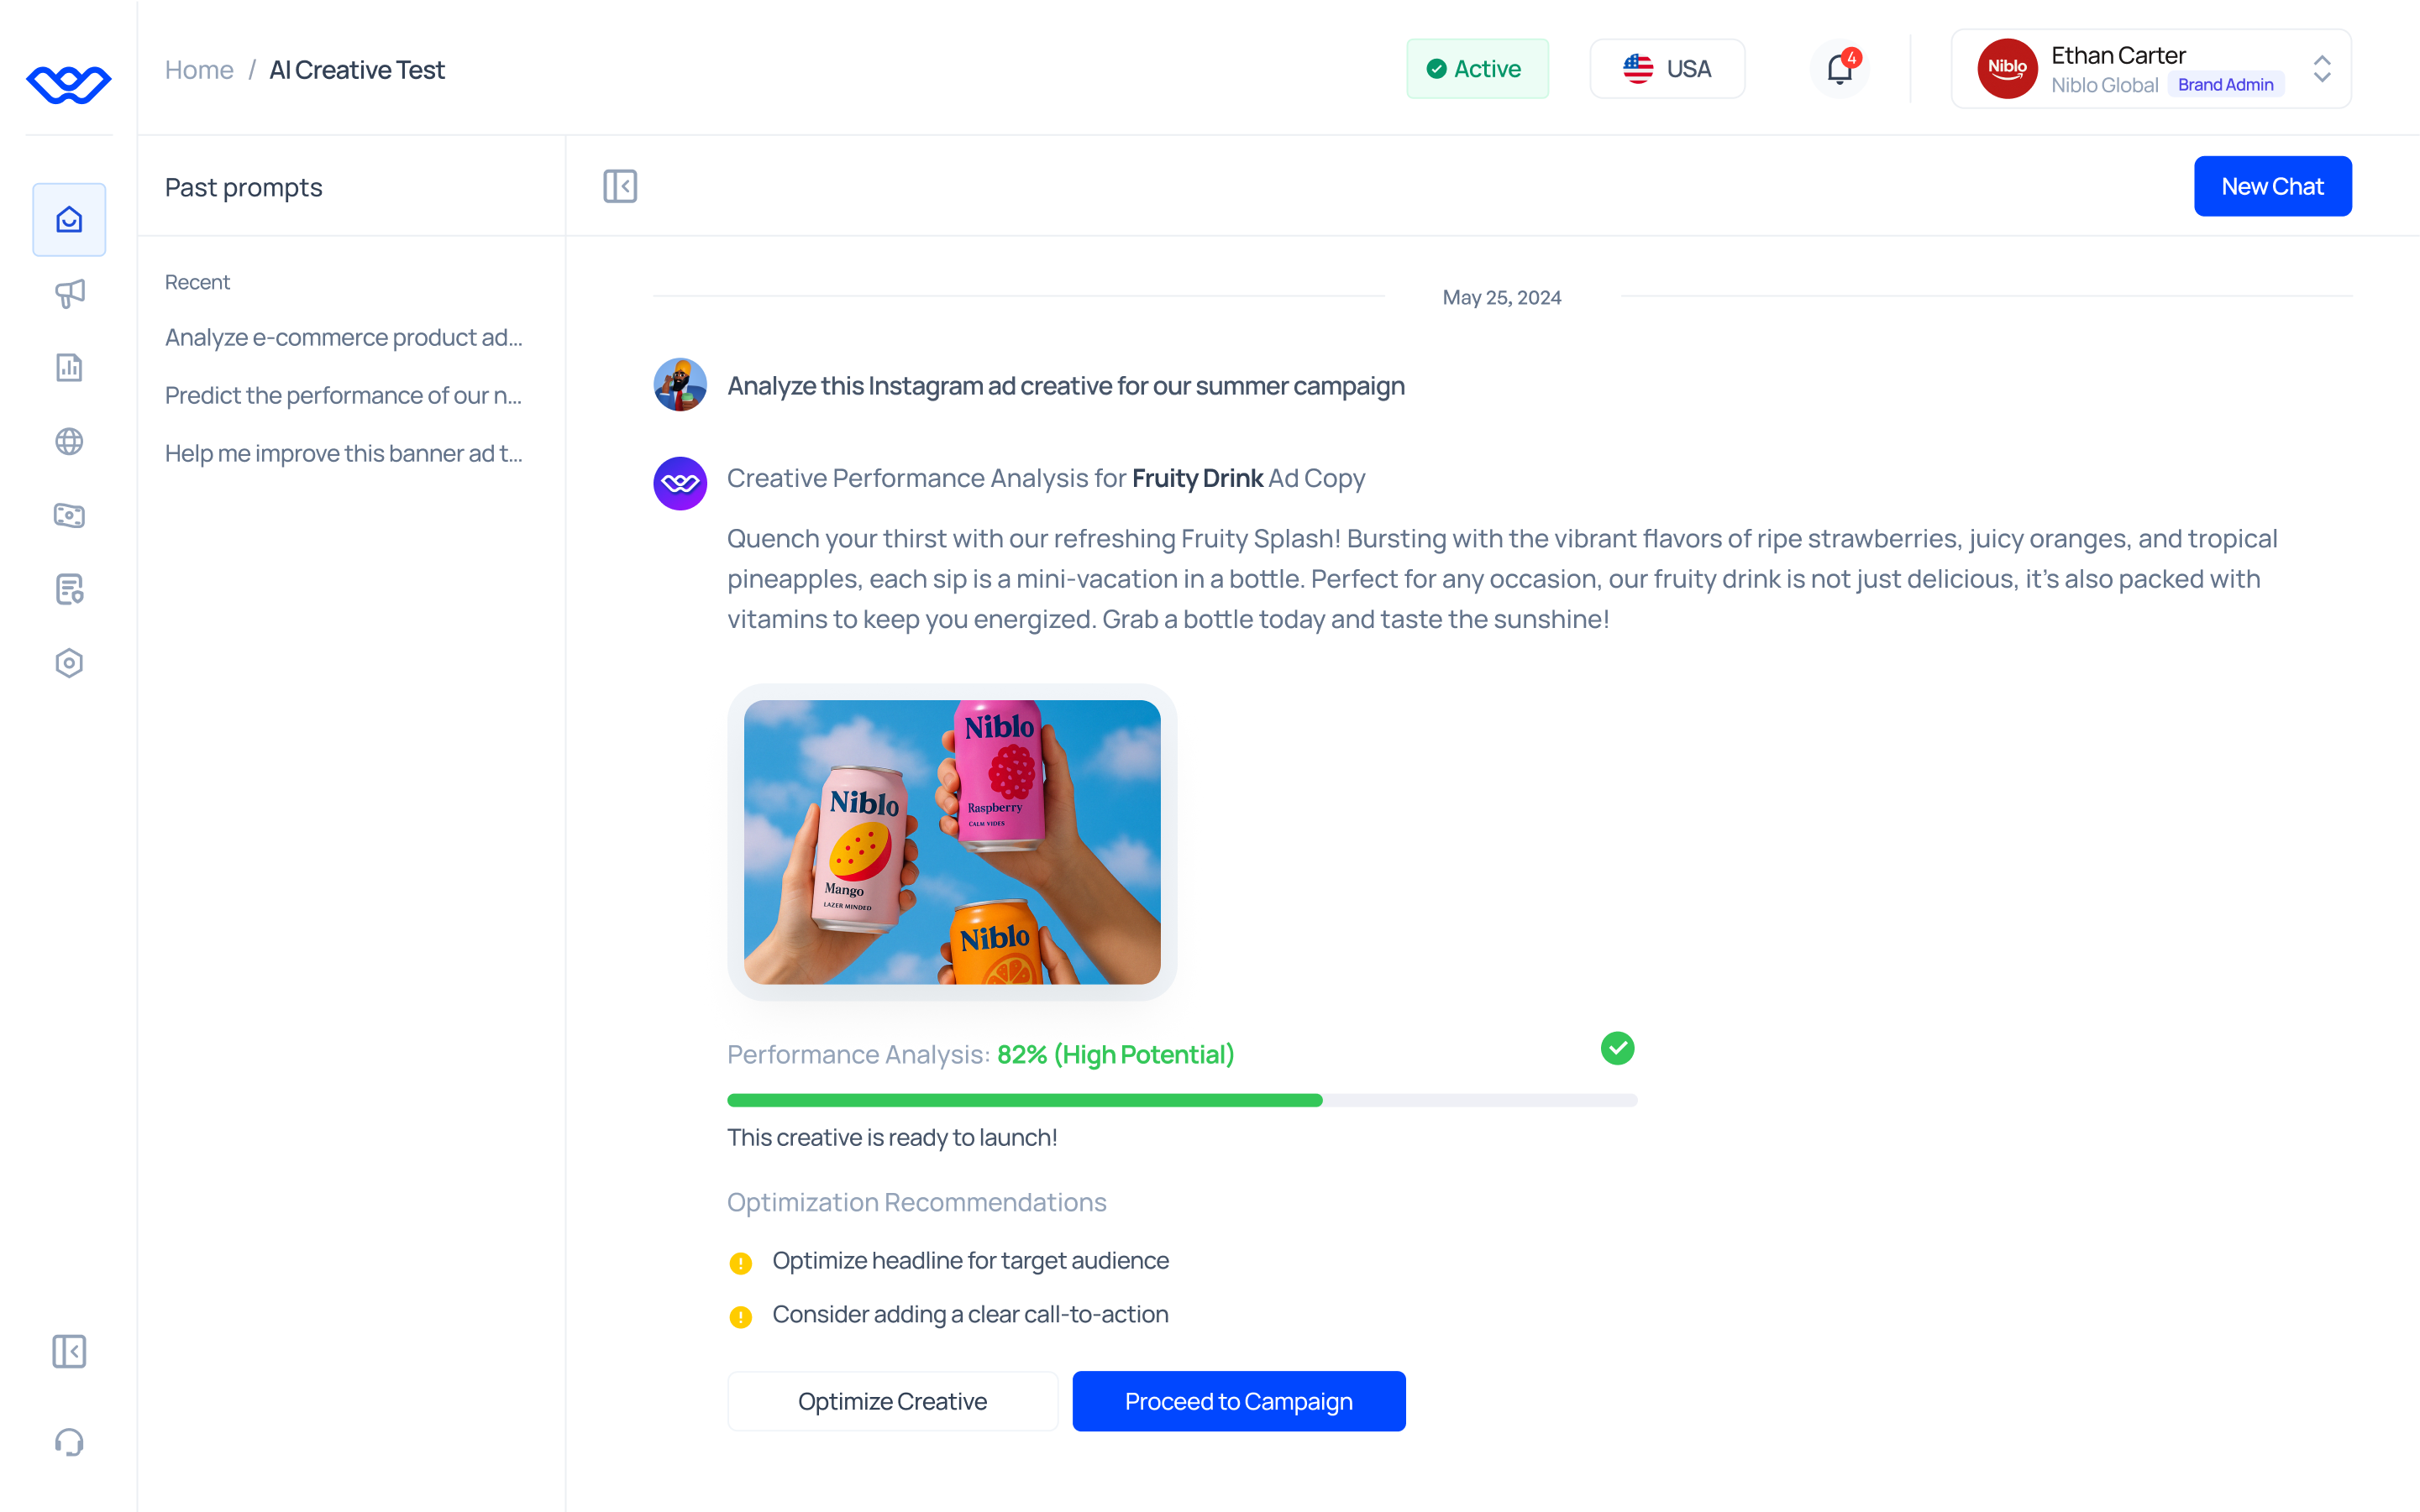Screen dimensions: 2420x1512
Task: Click the globe icon in sidebar
Action: click(69, 441)
